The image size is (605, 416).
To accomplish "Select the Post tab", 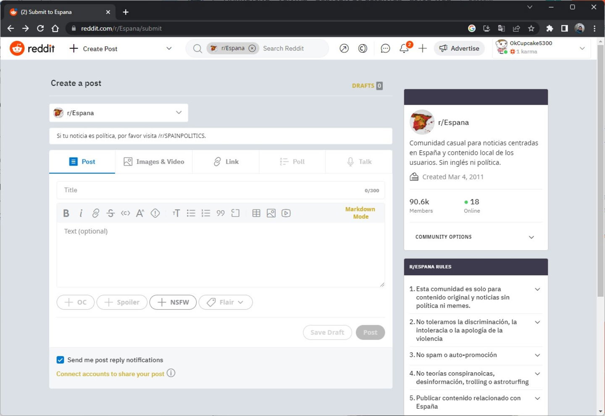I will pos(82,162).
